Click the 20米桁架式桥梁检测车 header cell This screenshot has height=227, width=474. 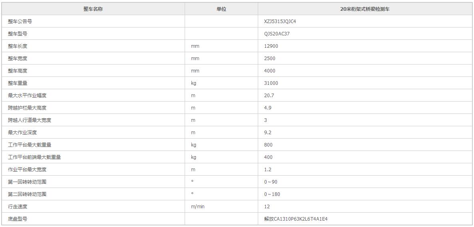[x=365, y=9]
